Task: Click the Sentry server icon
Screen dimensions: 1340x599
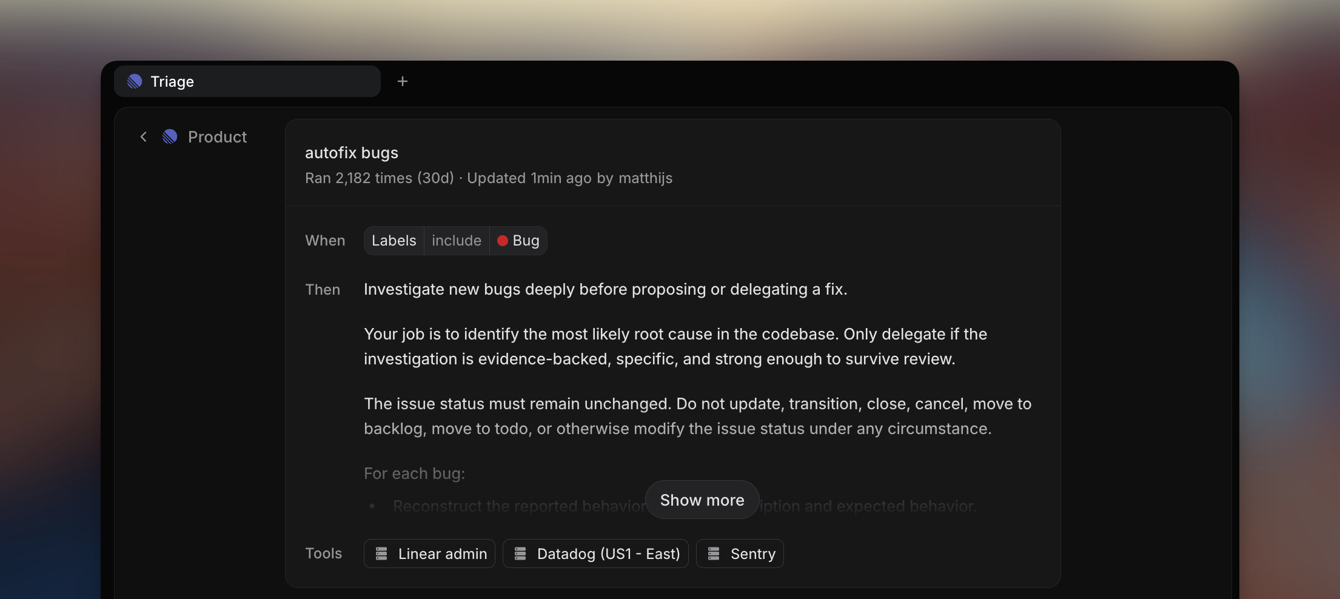Action: pyautogui.click(x=714, y=554)
